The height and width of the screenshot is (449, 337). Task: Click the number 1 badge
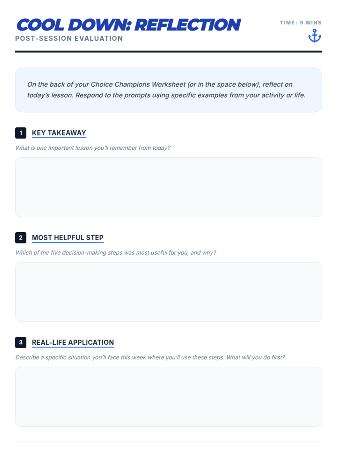click(21, 133)
